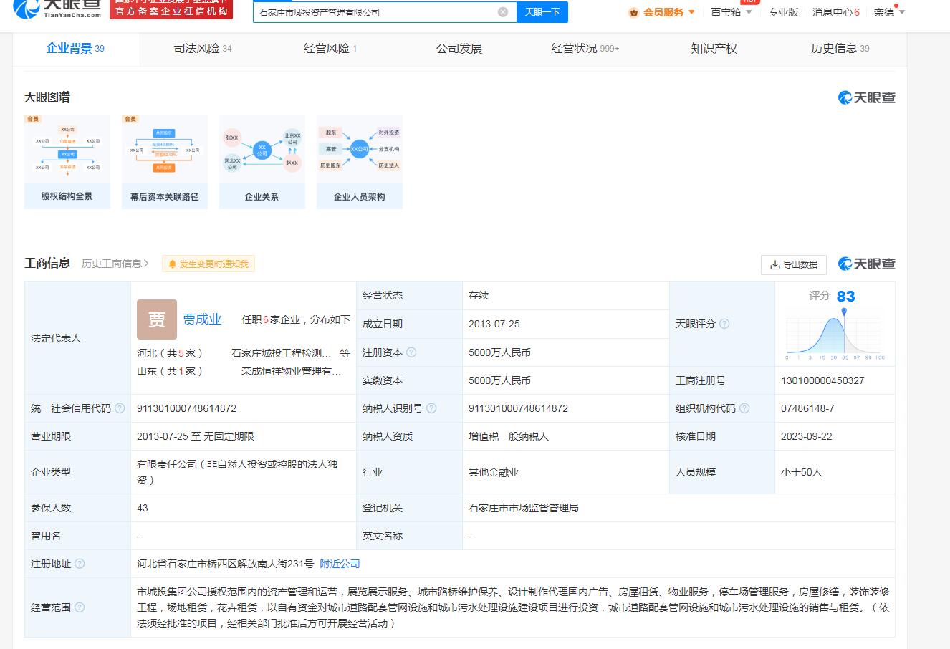Click help icon next to 天眼评分
950x649 pixels.
[724, 324]
